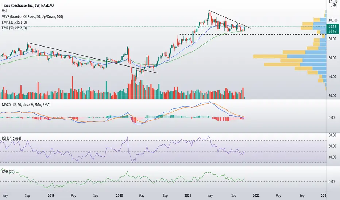Screen dimensions: 340x200
Task: Click the RSI 60.00 axis label
Action: pyautogui.click(x=332, y=146)
